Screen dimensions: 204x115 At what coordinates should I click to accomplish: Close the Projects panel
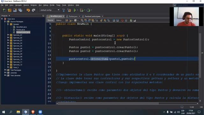point(9,16)
